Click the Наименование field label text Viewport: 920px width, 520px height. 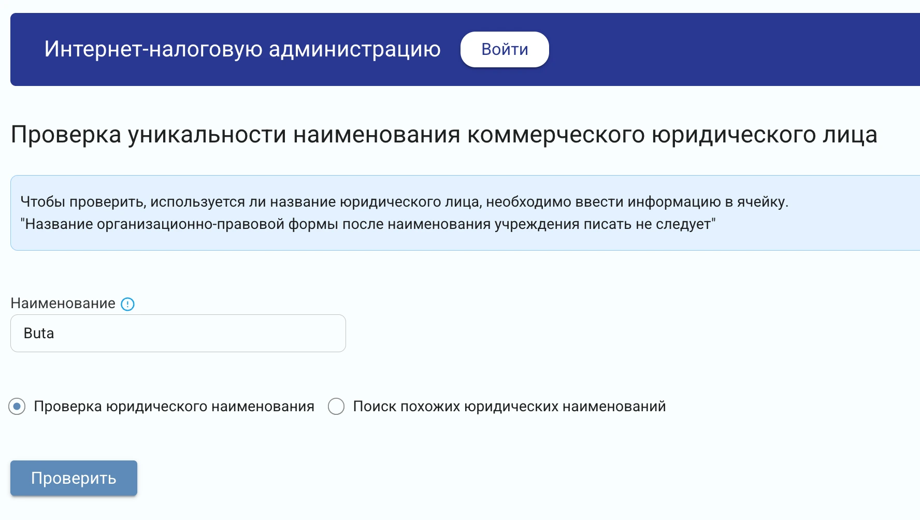63,304
